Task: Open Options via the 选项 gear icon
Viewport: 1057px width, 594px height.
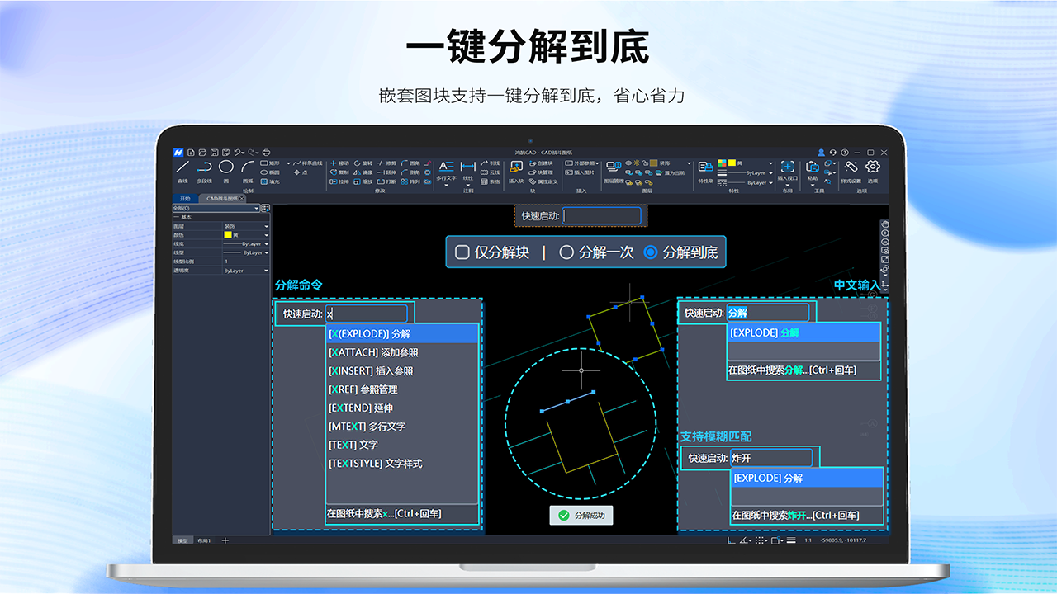Action: pos(871,166)
